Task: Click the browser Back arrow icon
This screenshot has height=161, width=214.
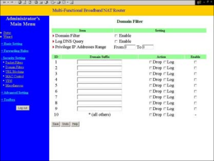Action: point(4,2)
